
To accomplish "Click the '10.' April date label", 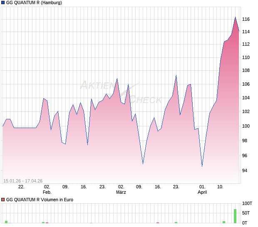I will (220, 187).
